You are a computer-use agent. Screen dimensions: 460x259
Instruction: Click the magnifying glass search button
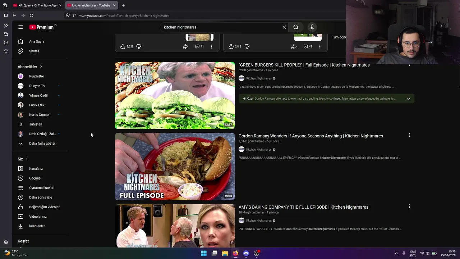[x=296, y=27]
